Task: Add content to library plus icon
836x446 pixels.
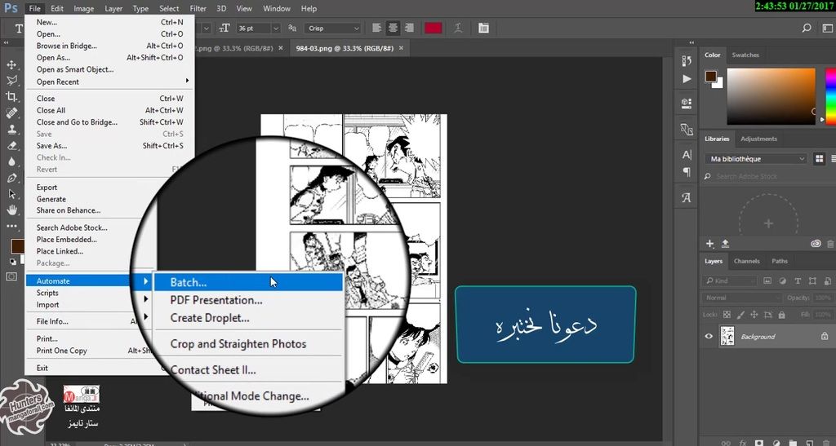Action: point(709,244)
